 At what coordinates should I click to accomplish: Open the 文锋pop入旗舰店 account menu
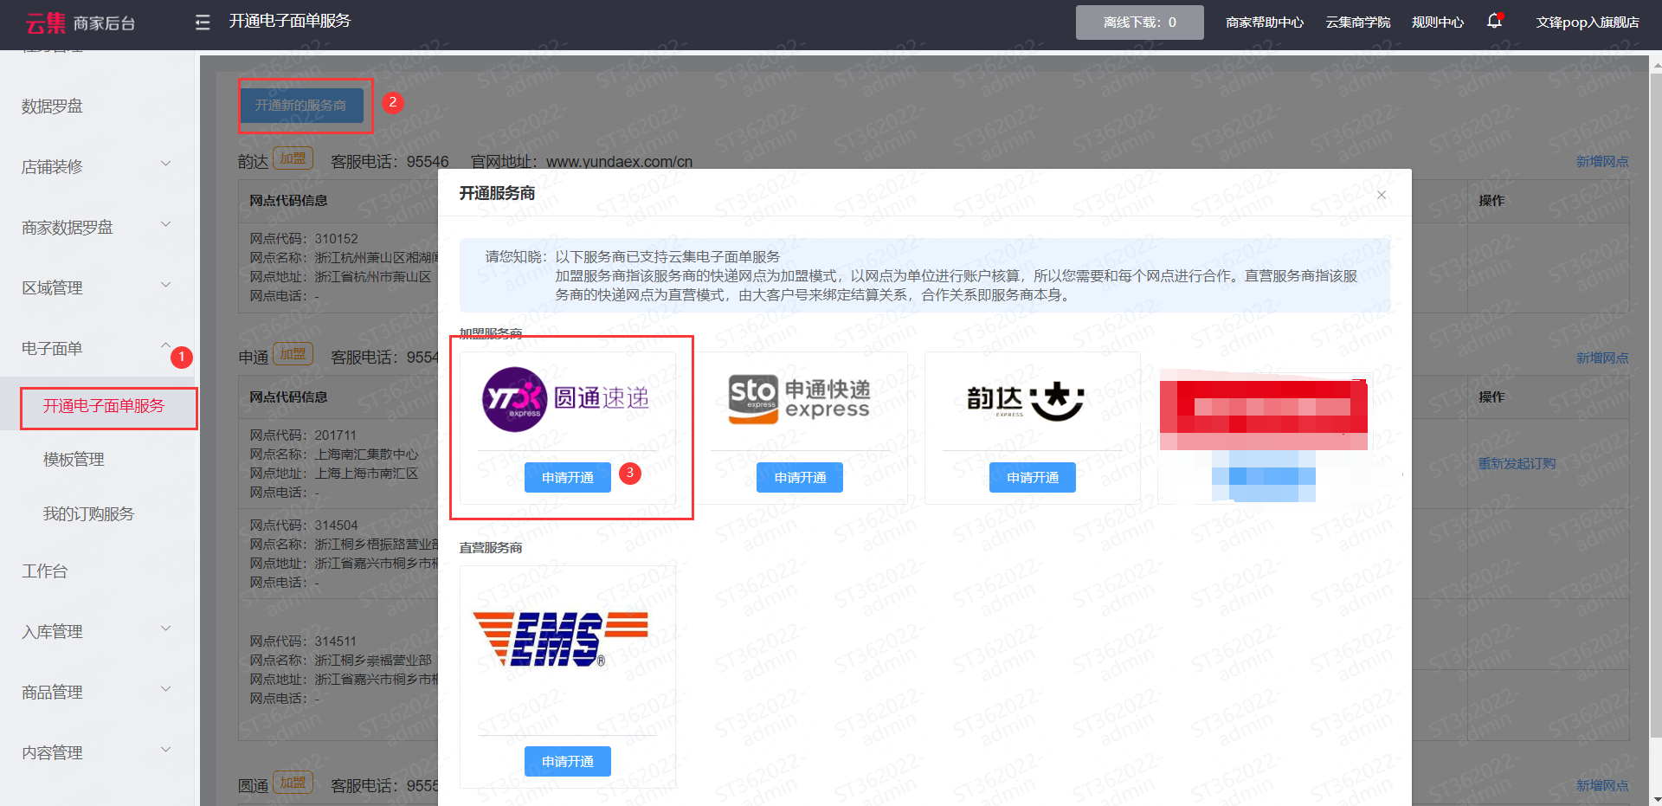click(1588, 23)
